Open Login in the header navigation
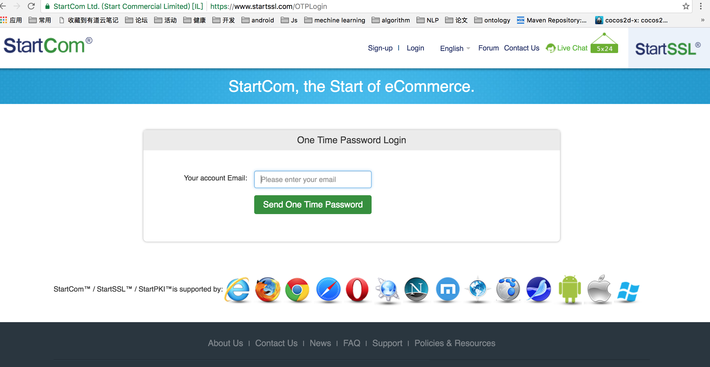 pos(415,48)
